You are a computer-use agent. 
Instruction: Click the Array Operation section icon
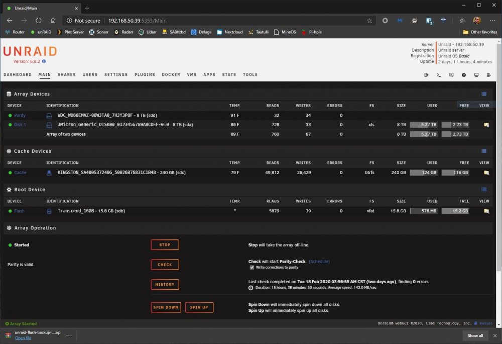coord(9,228)
